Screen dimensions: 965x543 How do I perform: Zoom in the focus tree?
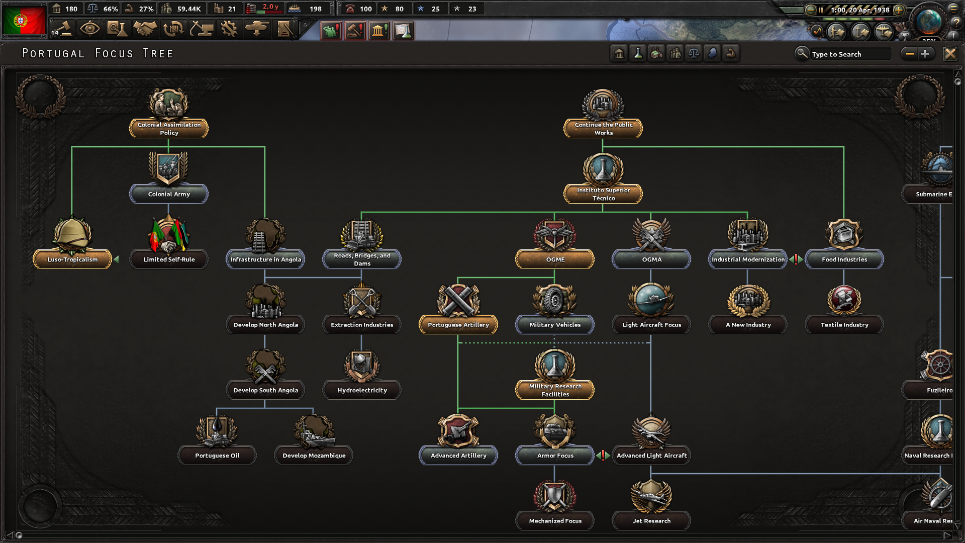926,53
